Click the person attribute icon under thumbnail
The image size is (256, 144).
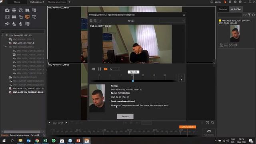click(221, 45)
